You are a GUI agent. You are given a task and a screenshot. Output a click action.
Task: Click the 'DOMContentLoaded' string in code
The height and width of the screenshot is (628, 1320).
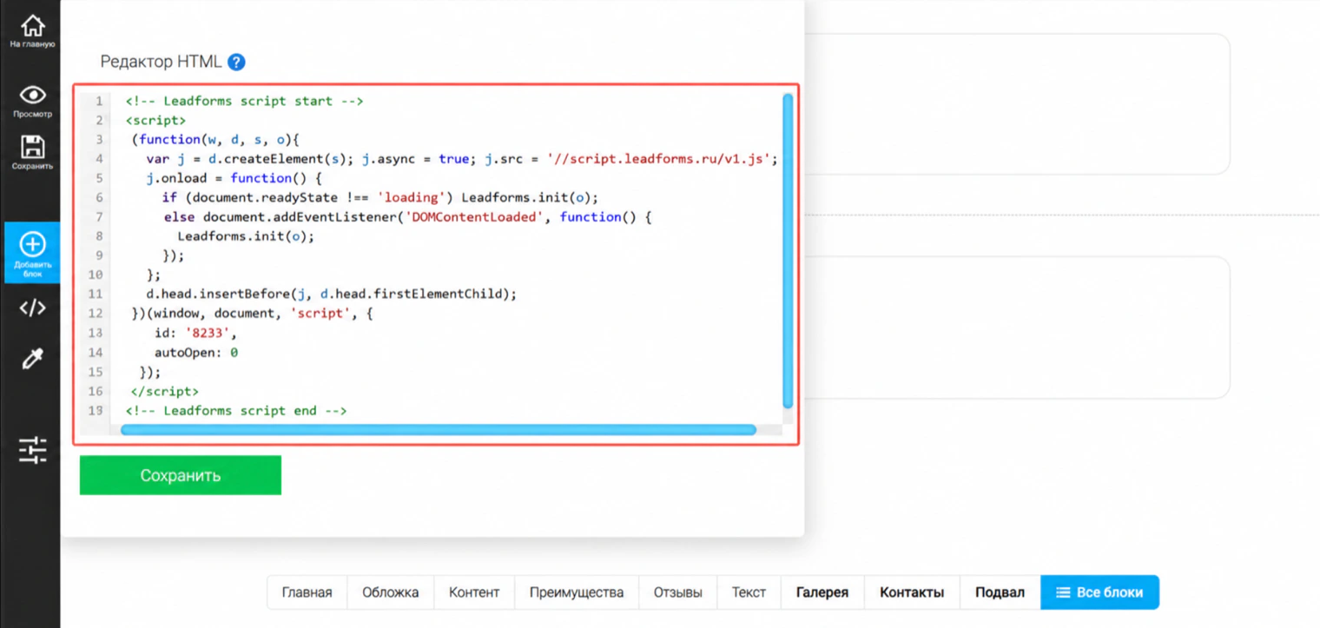pos(477,216)
